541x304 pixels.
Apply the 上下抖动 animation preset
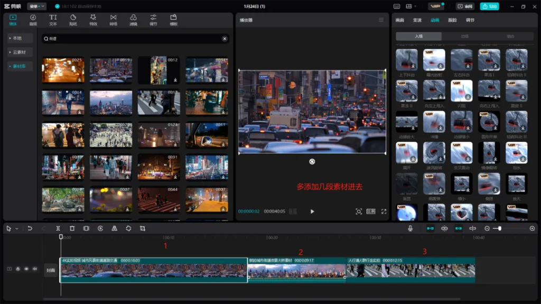[406, 60]
